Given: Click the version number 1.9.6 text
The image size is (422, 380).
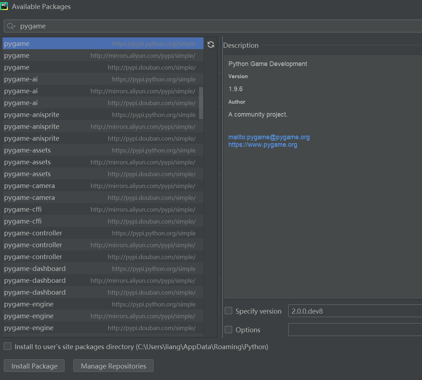Looking at the screenshot, I should coord(236,89).
